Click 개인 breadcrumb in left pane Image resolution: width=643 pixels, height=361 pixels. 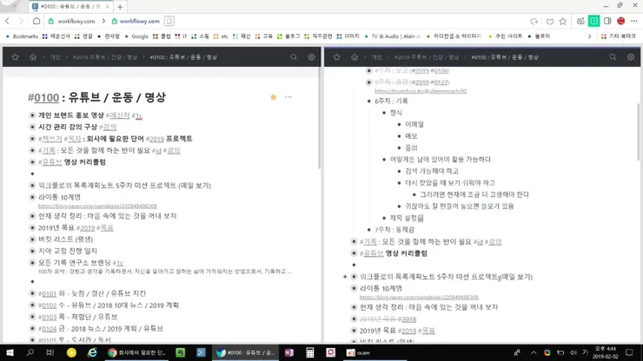55,57
